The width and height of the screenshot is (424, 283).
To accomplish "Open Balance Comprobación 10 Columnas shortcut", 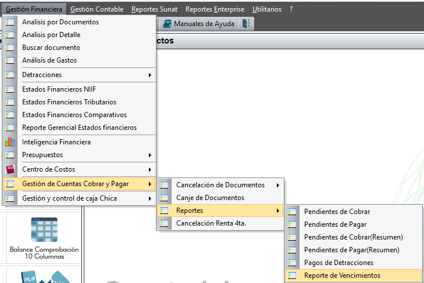I will pyautogui.click(x=44, y=238).
